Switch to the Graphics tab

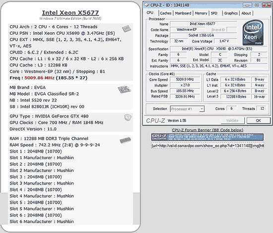[231, 13]
